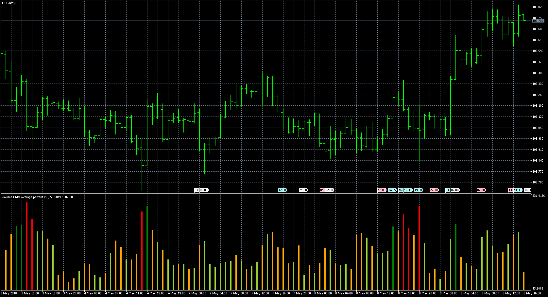Image resolution: width=548 pixels, height=297 pixels.
Task: Click the 231.4186 indicator scale value
Action: coord(539,196)
